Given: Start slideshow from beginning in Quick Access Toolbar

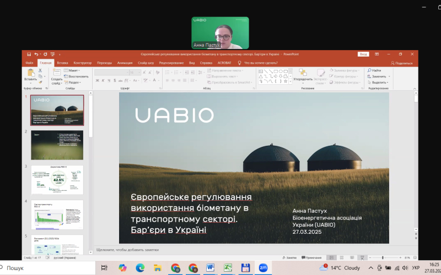Looking at the screenshot, I should pos(52,54).
